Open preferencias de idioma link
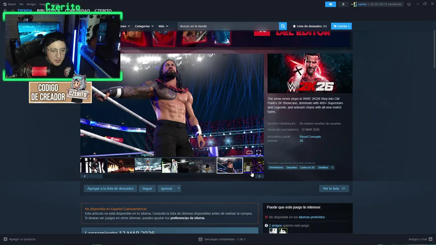Image resolution: width=436 pixels, height=245 pixels. point(187,218)
